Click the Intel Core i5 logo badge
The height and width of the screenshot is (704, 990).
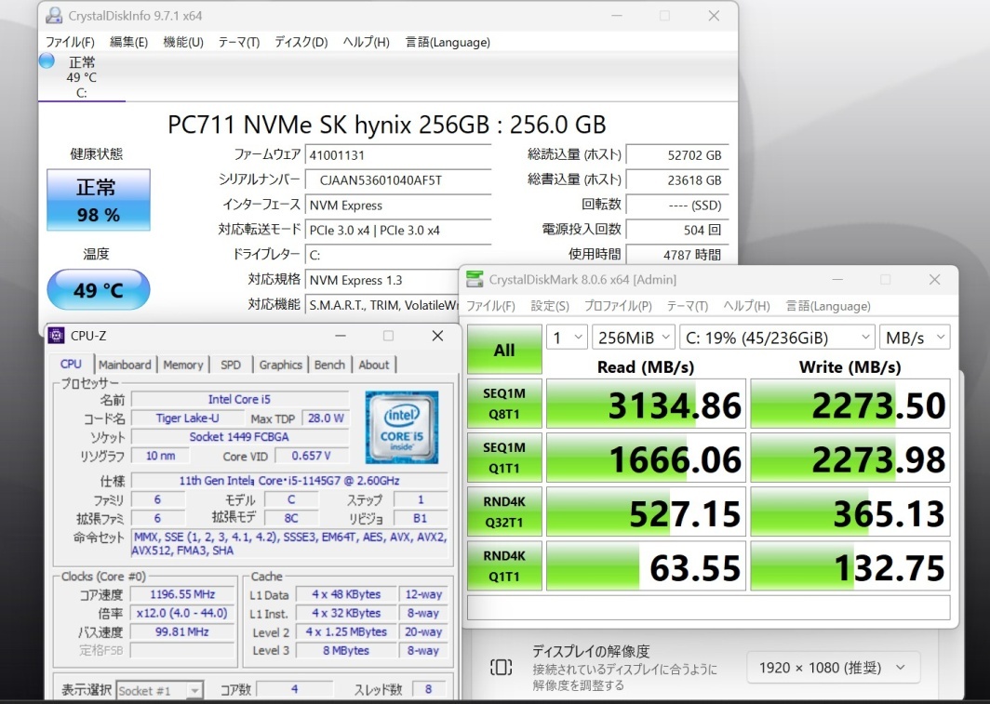(x=402, y=427)
